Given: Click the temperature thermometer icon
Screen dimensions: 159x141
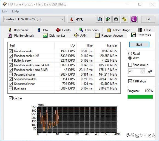Looking at the screenshot, I should click(71, 19).
